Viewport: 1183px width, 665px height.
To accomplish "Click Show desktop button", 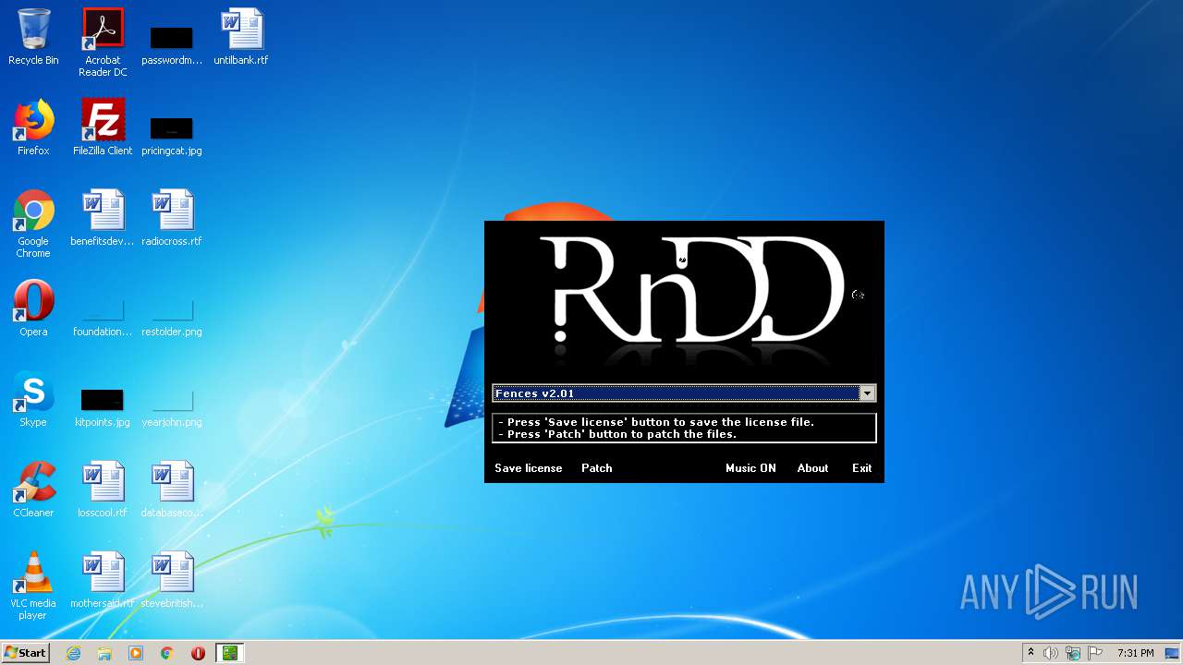I will pyautogui.click(x=1174, y=653).
